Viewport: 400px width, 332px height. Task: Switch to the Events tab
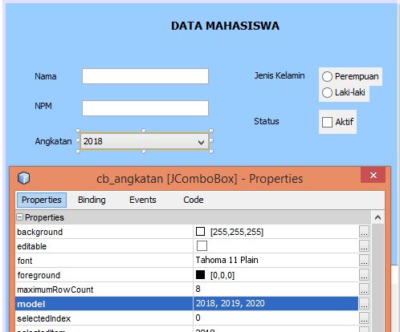tap(143, 200)
